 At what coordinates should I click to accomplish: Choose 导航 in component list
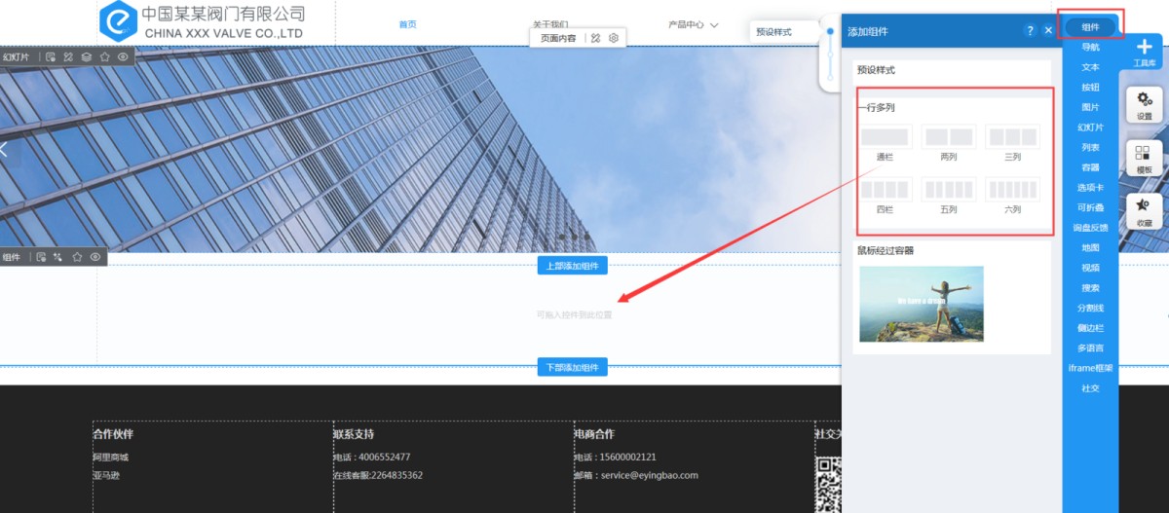tap(1090, 47)
